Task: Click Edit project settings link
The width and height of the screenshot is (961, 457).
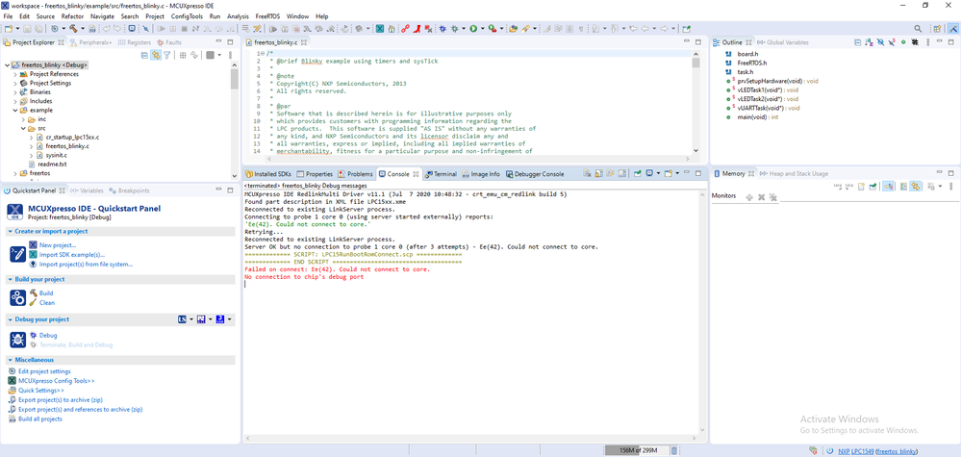Action: (x=44, y=371)
